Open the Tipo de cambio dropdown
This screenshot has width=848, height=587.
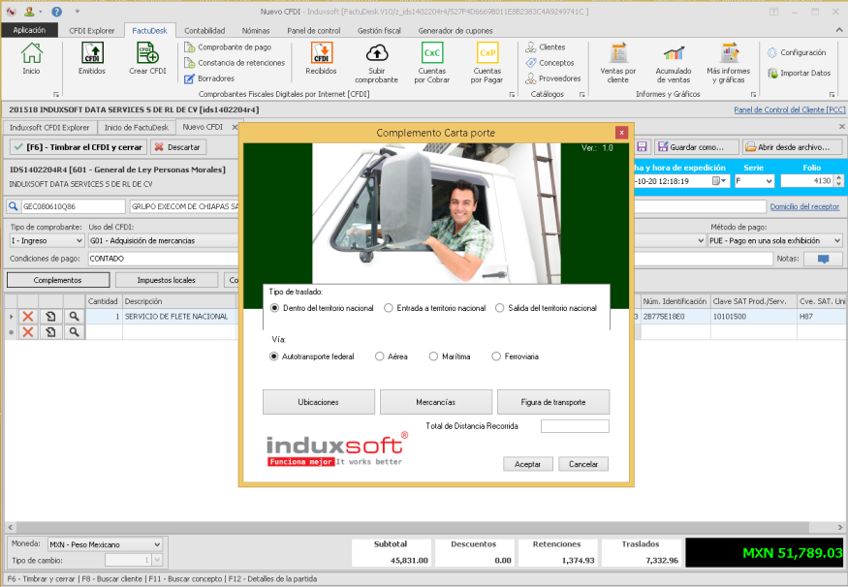157,561
